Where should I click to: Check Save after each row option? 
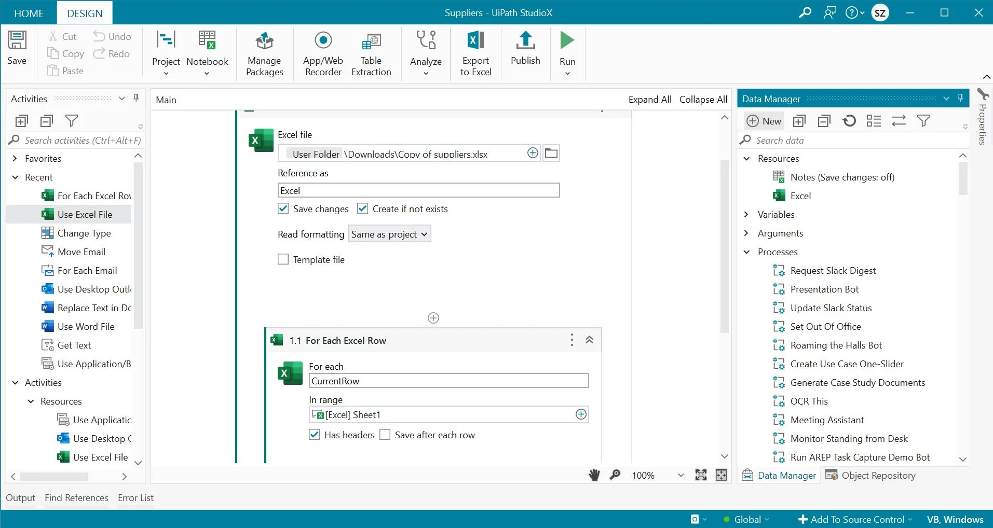385,435
